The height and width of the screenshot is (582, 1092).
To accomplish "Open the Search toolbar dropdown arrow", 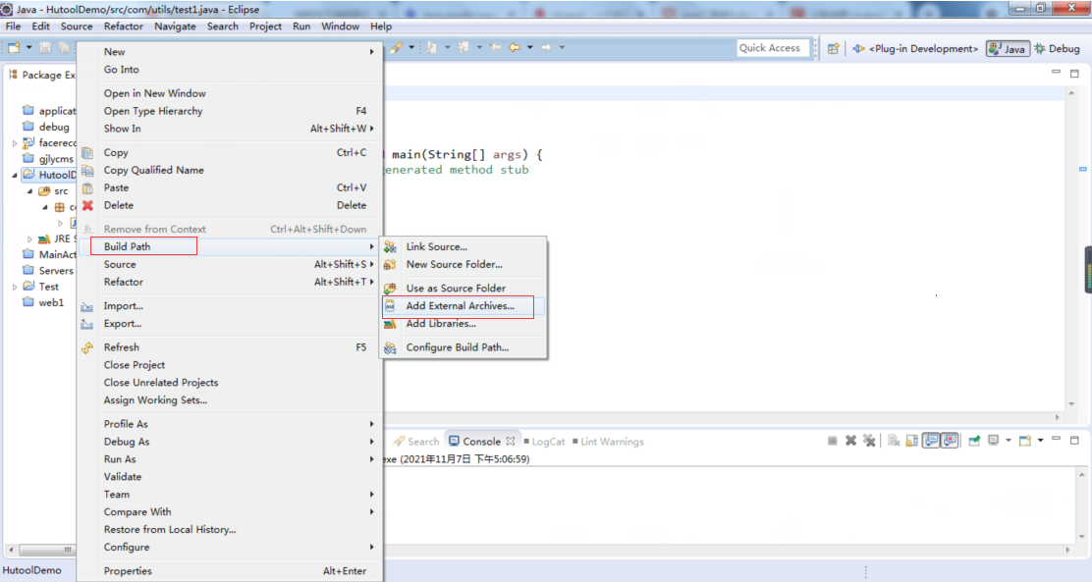I will click(411, 47).
